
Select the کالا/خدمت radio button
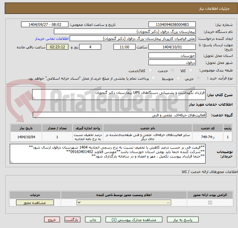(x=150, y=70)
